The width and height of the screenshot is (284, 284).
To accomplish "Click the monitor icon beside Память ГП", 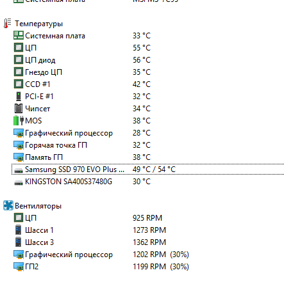I will (19, 157).
